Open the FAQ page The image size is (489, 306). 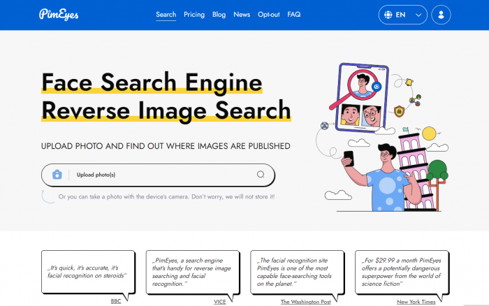293,15
